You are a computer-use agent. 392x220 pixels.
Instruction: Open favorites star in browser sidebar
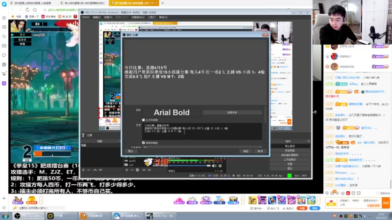pos(4,18)
